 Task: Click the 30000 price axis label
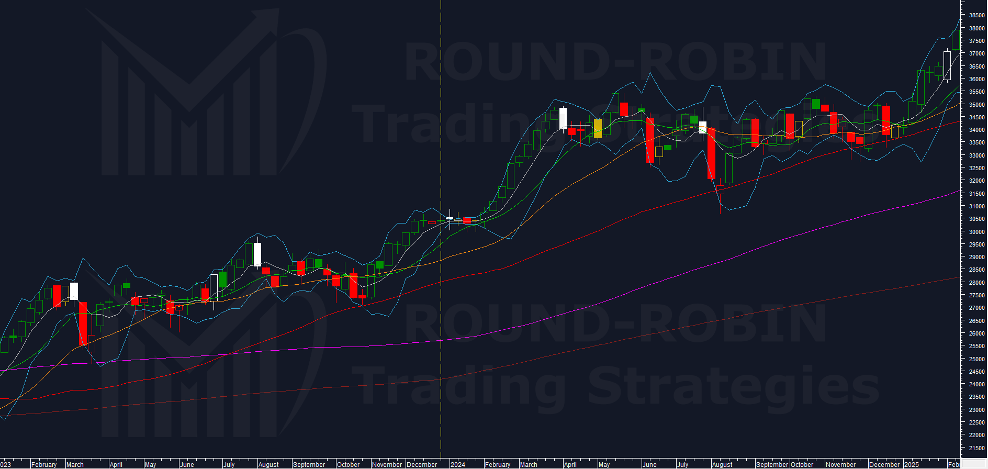coord(976,232)
